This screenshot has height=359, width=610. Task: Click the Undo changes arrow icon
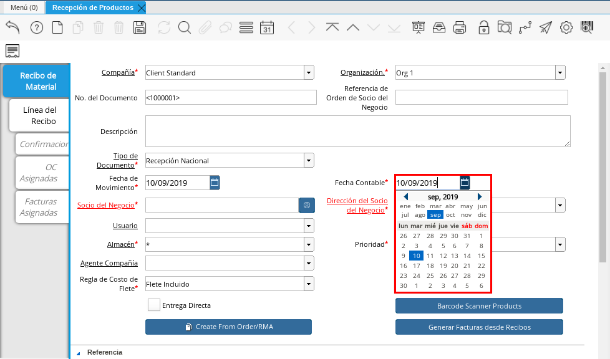point(12,27)
